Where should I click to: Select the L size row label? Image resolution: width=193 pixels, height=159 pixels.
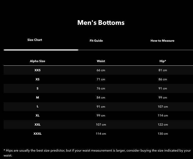(x=37, y=107)
